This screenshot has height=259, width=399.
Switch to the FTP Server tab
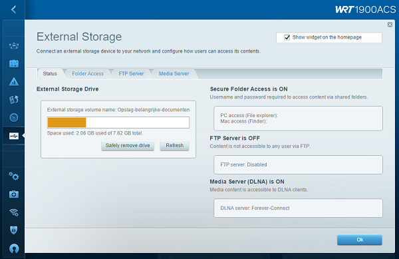pyautogui.click(x=131, y=74)
